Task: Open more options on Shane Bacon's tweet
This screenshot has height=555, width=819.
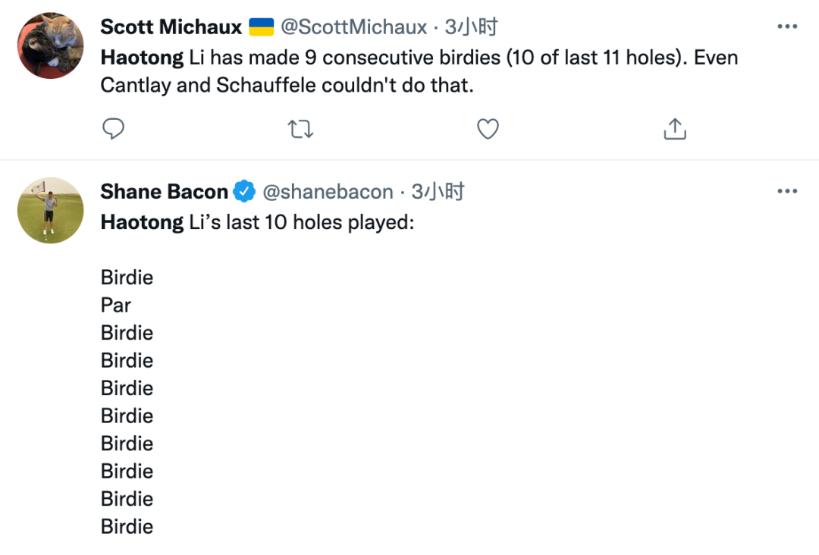Action: click(x=788, y=192)
